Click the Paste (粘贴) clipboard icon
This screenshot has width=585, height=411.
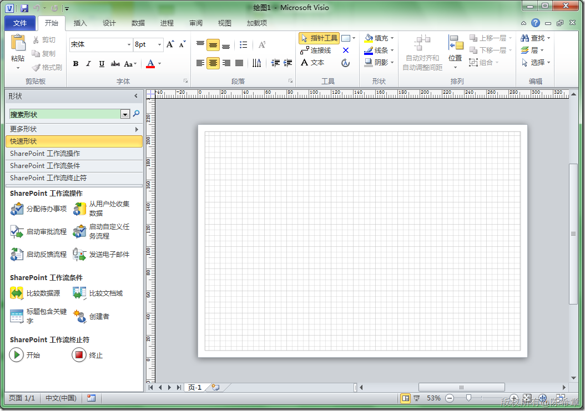click(18, 43)
